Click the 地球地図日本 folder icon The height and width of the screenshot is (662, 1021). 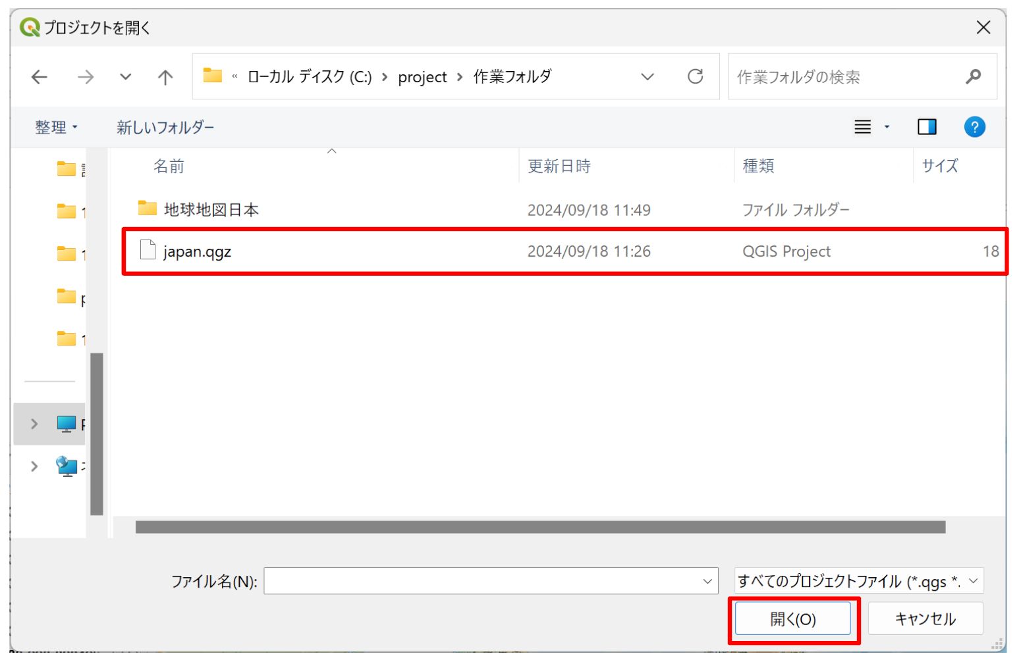pos(147,208)
